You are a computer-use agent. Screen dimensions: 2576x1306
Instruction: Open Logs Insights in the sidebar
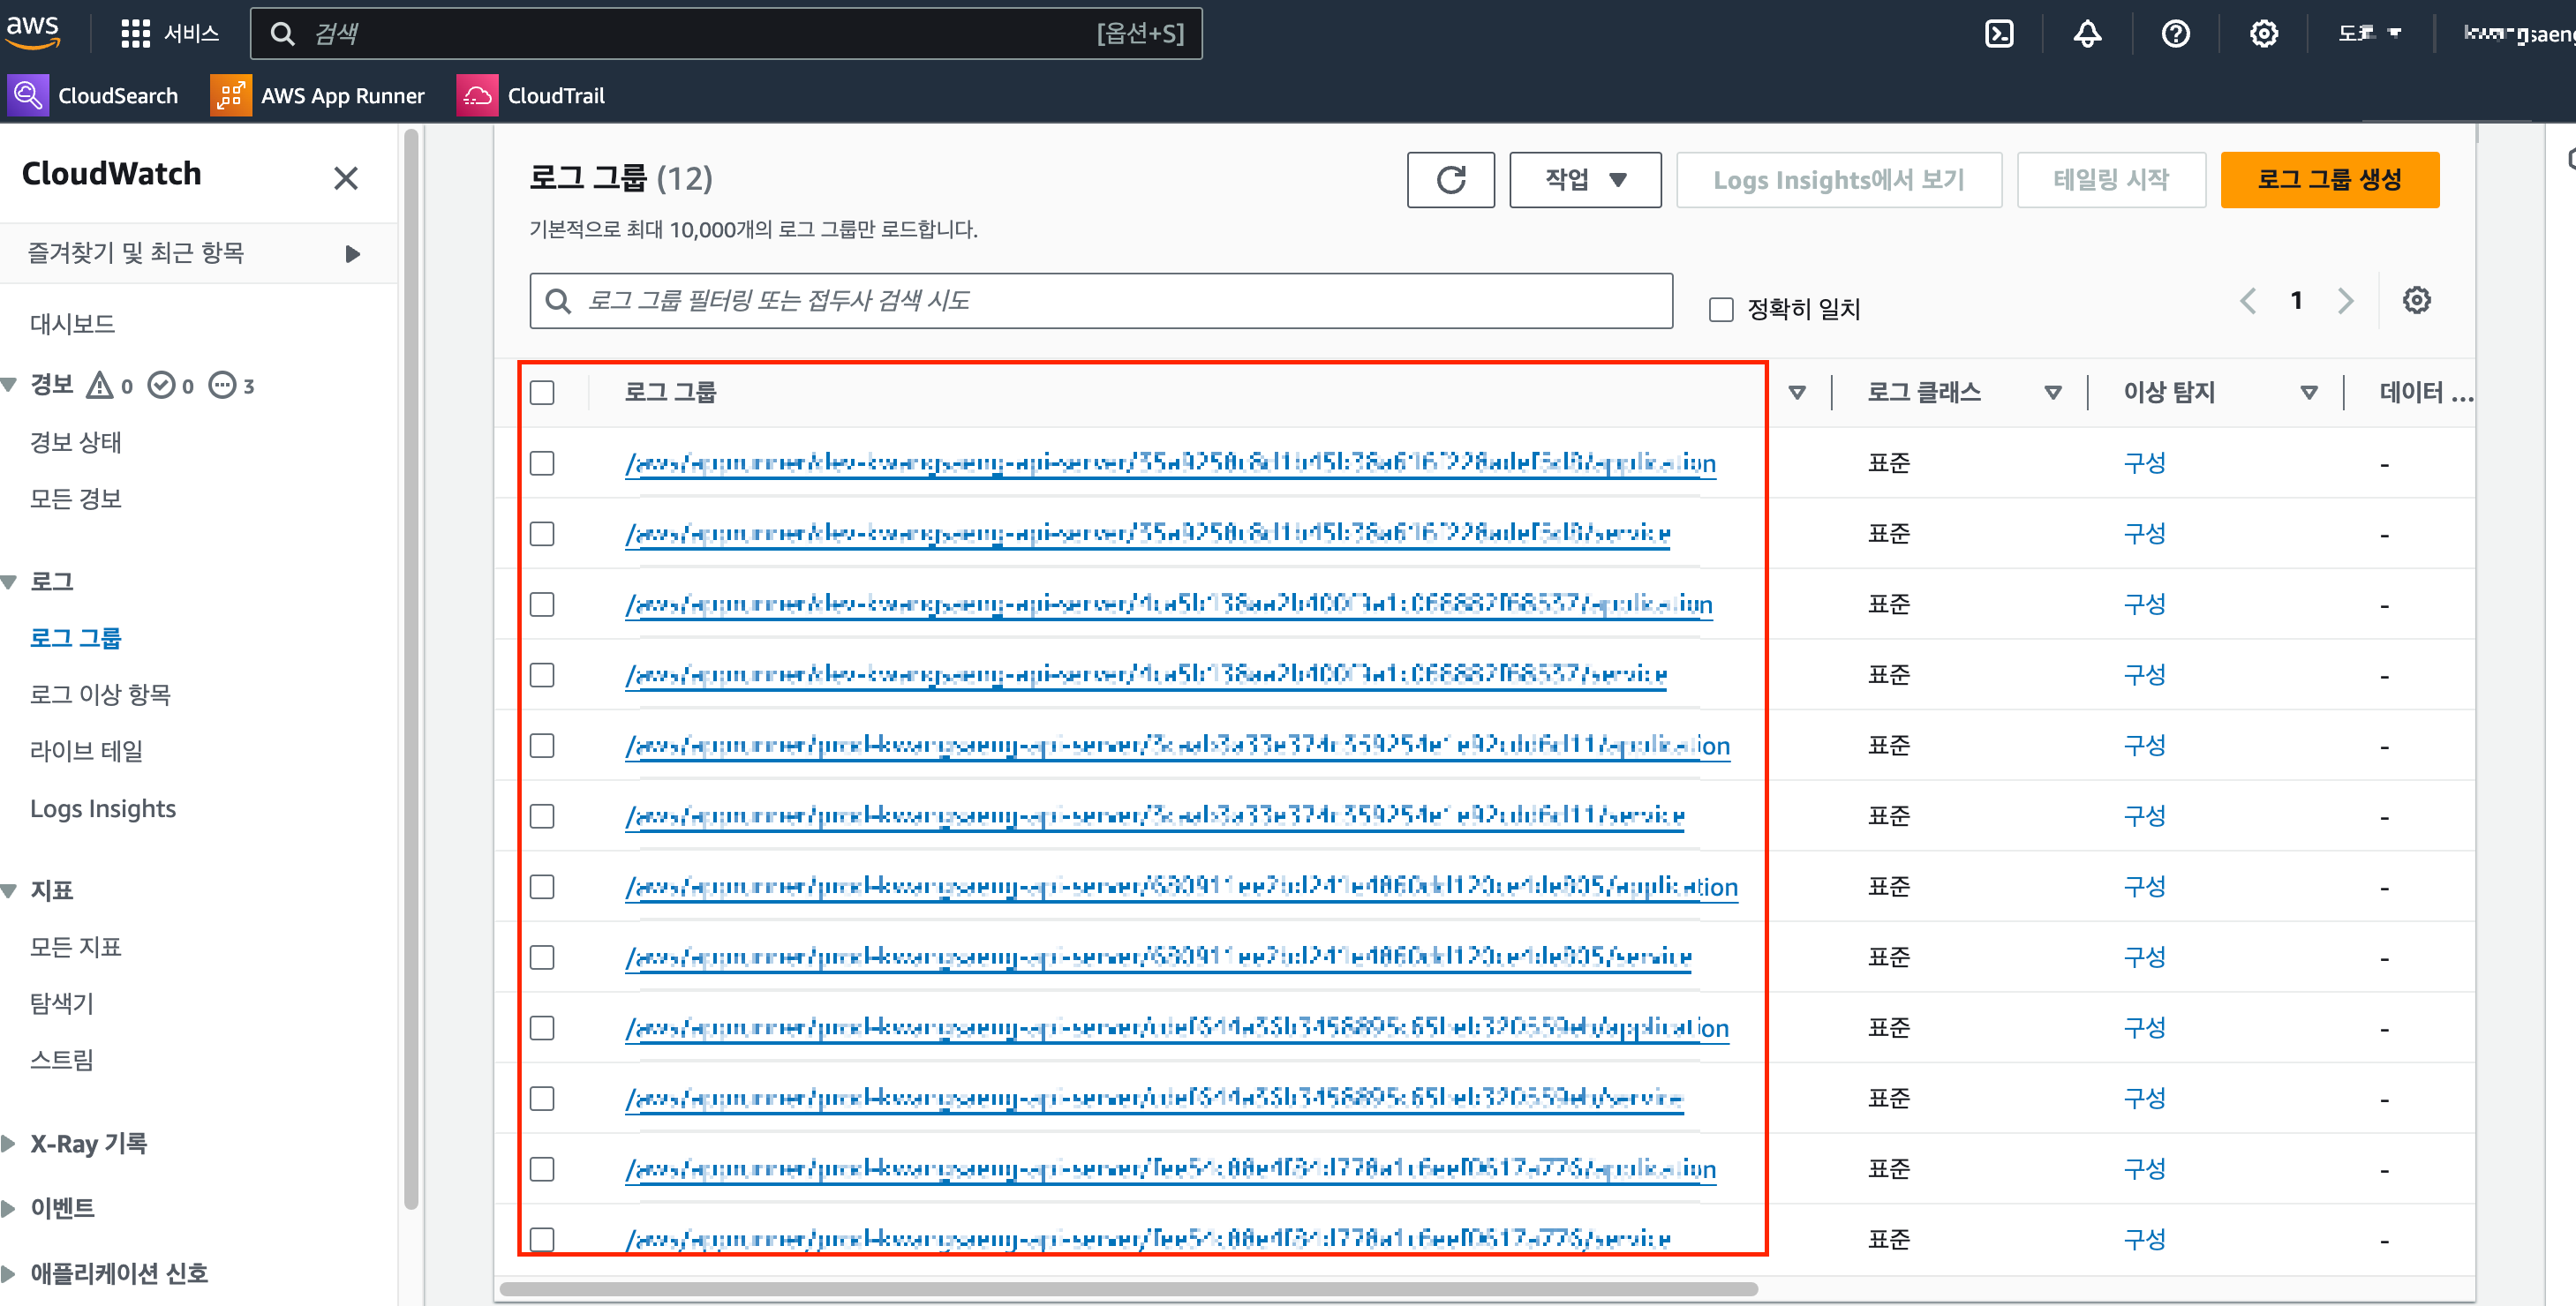[x=103, y=808]
